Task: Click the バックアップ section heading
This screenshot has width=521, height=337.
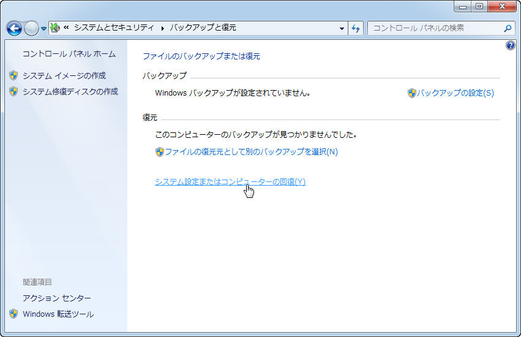Action: [x=165, y=75]
